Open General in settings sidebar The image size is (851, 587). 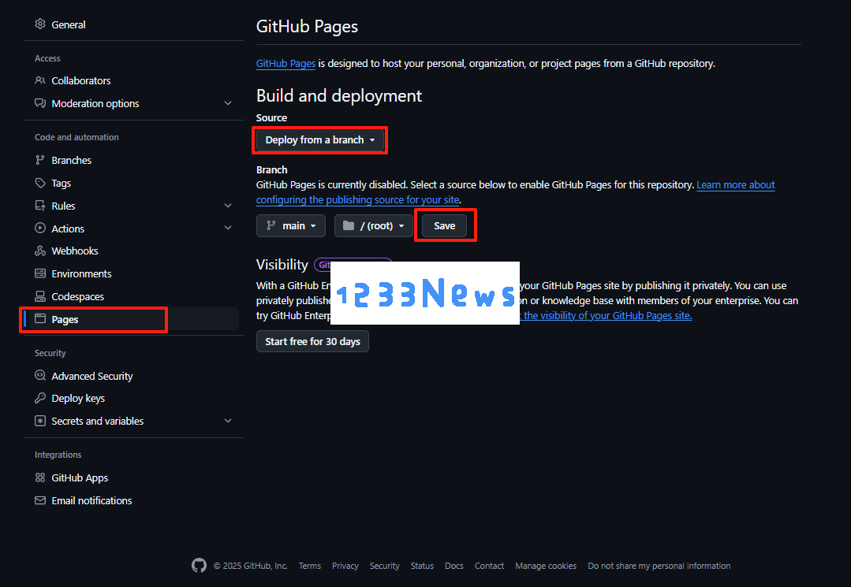pyautogui.click(x=69, y=24)
